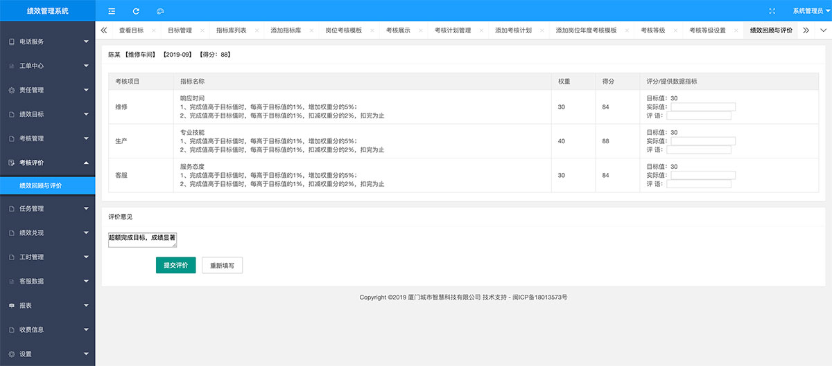Click the 重新填写 button
This screenshot has height=366, width=832.
click(x=223, y=265)
